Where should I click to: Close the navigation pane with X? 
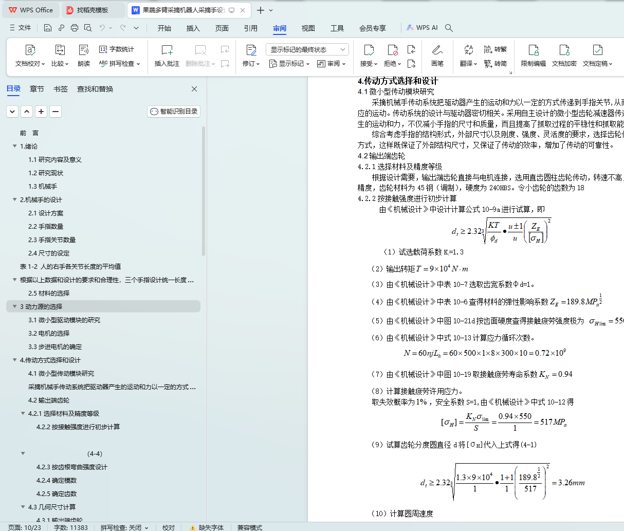tap(194, 89)
